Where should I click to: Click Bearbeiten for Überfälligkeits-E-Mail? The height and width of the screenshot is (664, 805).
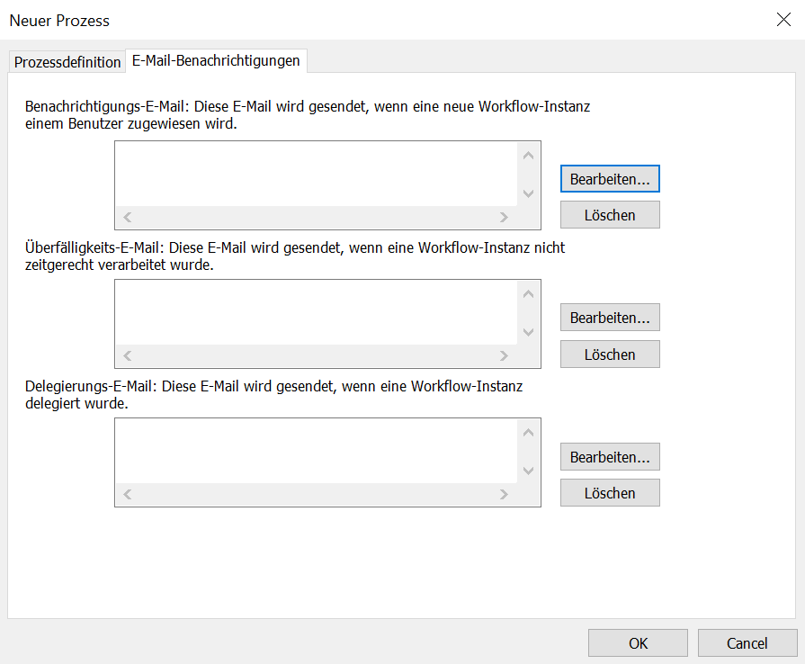click(x=610, y=318)
